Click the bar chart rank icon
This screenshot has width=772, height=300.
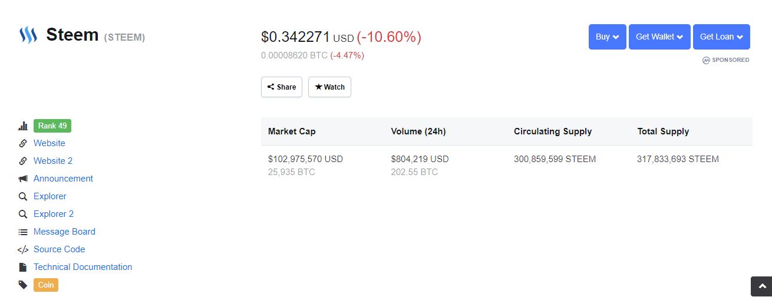pyautogui.click(x=23, y=126)
